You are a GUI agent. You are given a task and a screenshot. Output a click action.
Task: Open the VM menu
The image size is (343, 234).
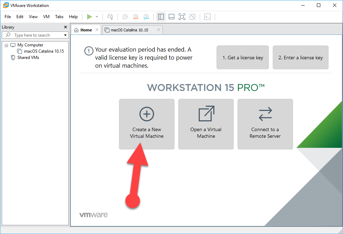[46, 16]
